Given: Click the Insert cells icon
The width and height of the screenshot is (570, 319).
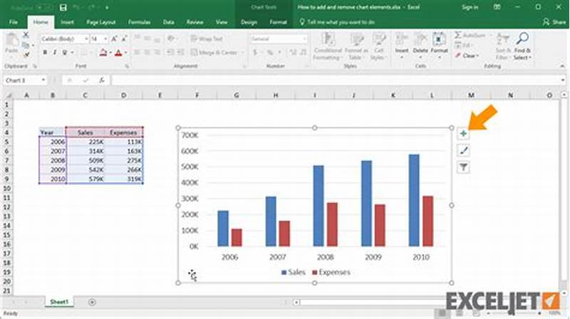Looking at the screenshot, I should (402, 39).
